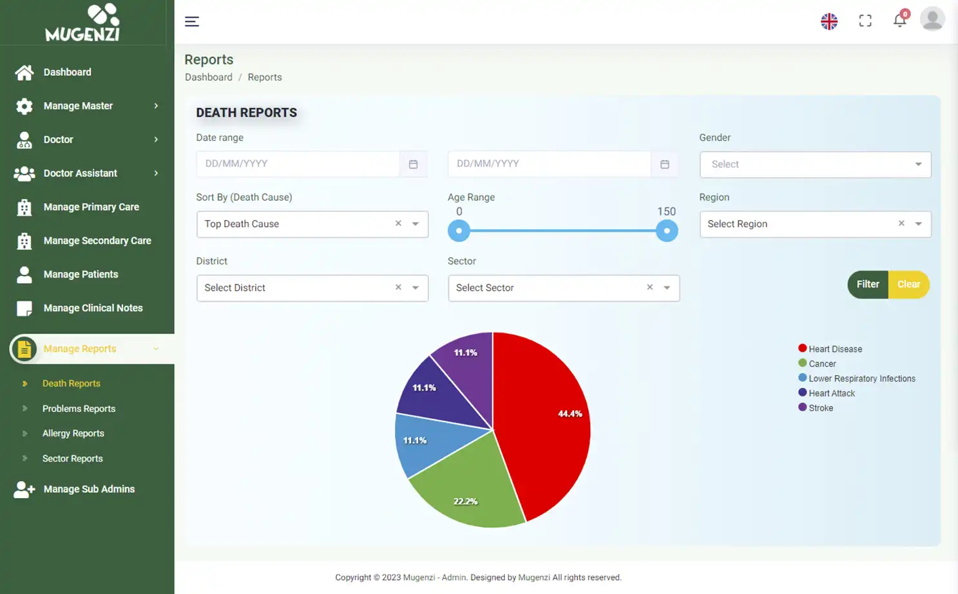Open end date calendar picker icon
This screenshot has width=958, height=594.
(664, 164)
